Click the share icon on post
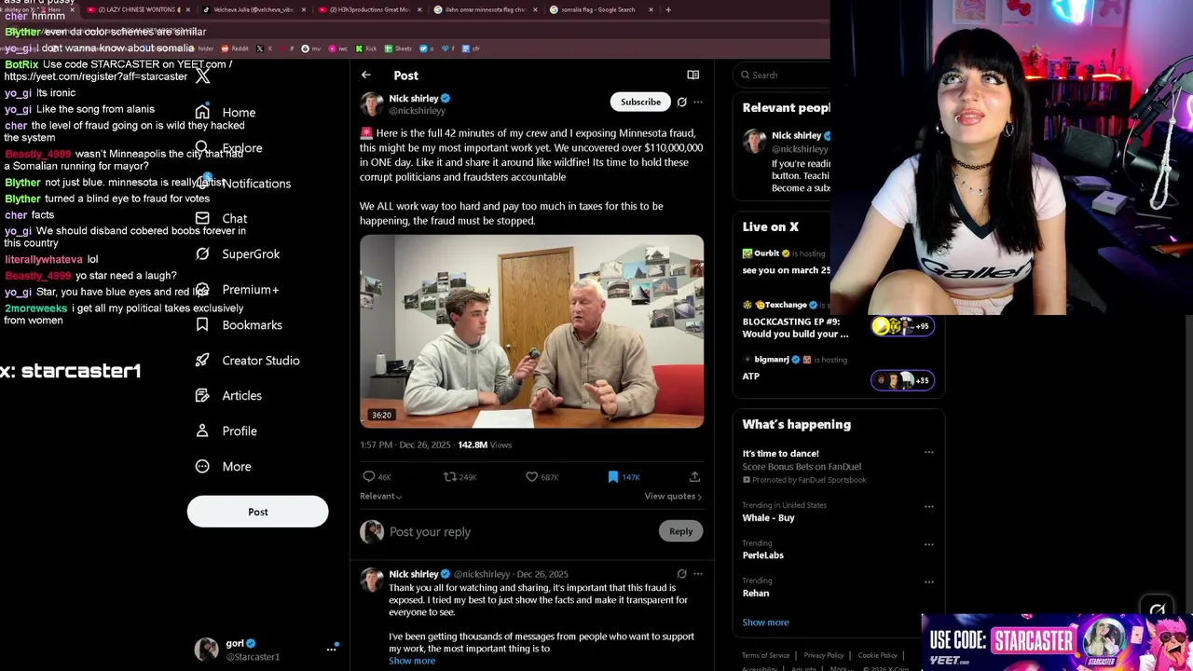Screen dimensions: 1193x671 [x=694, y=476]
